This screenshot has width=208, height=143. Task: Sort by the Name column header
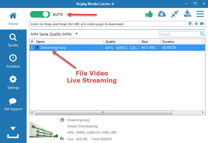[69, 42]
